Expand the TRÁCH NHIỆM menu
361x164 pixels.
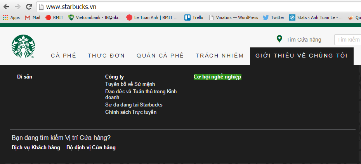point(220,56)
